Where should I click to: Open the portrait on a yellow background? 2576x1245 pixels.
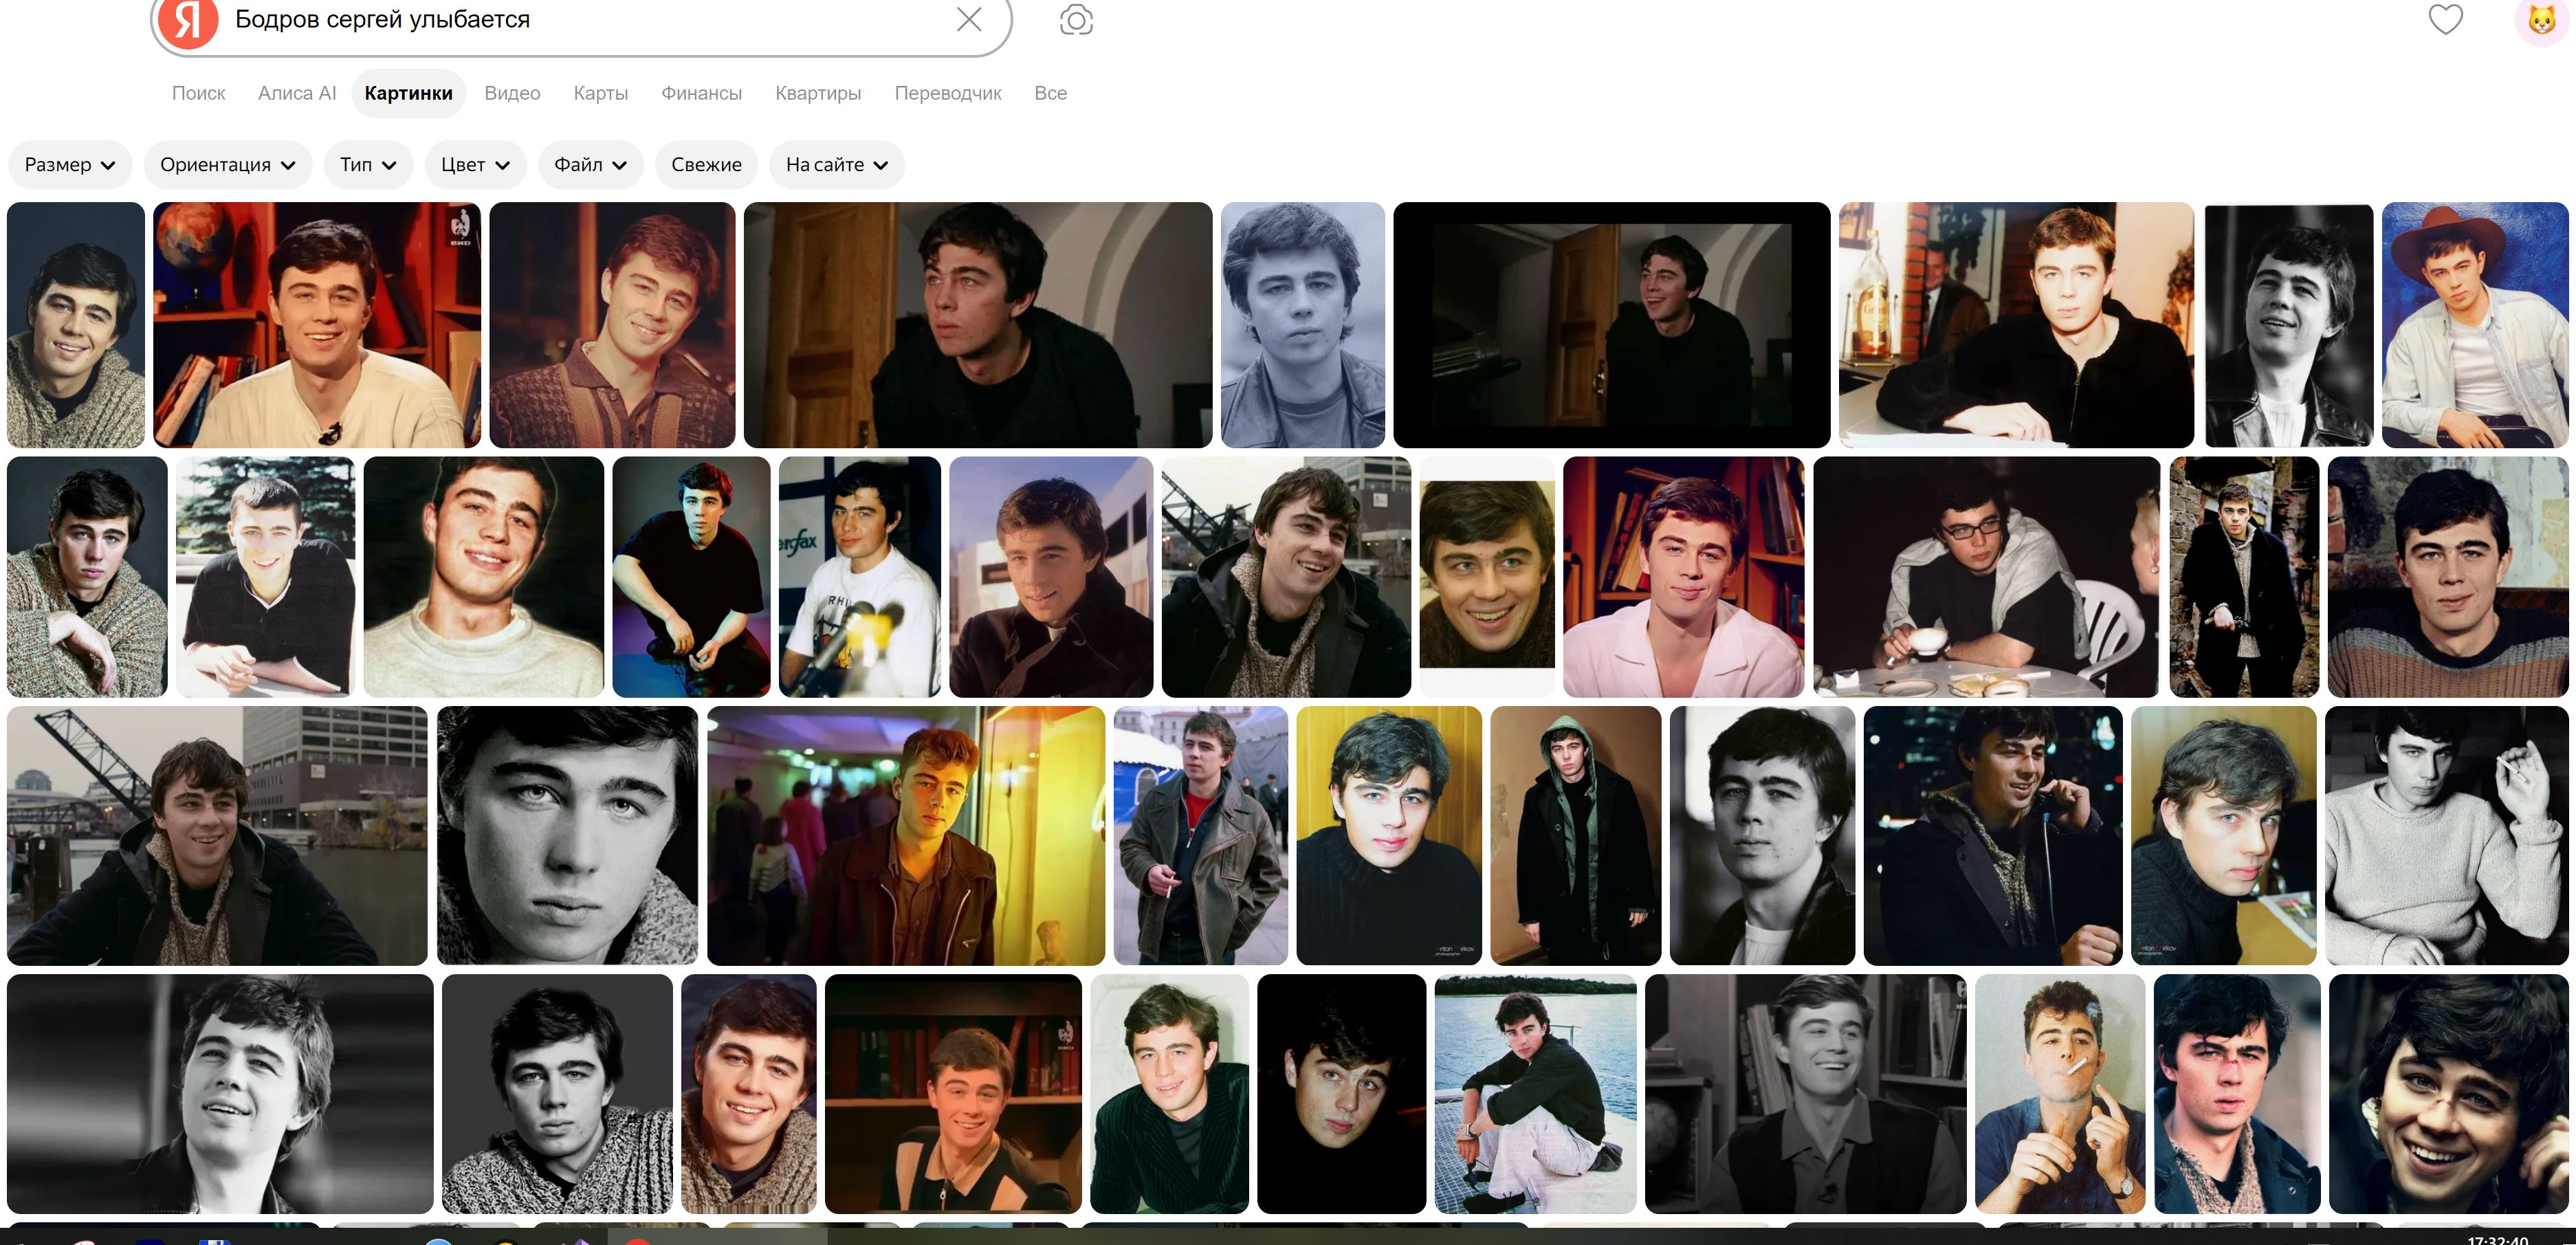tap(1389, 836)
